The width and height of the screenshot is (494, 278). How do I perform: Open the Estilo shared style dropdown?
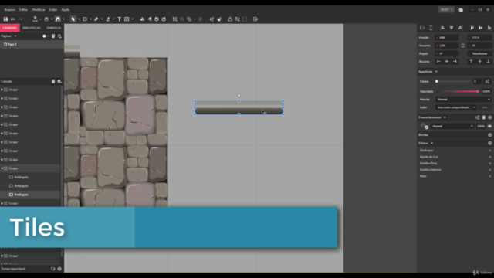click(x=456, y=107)
